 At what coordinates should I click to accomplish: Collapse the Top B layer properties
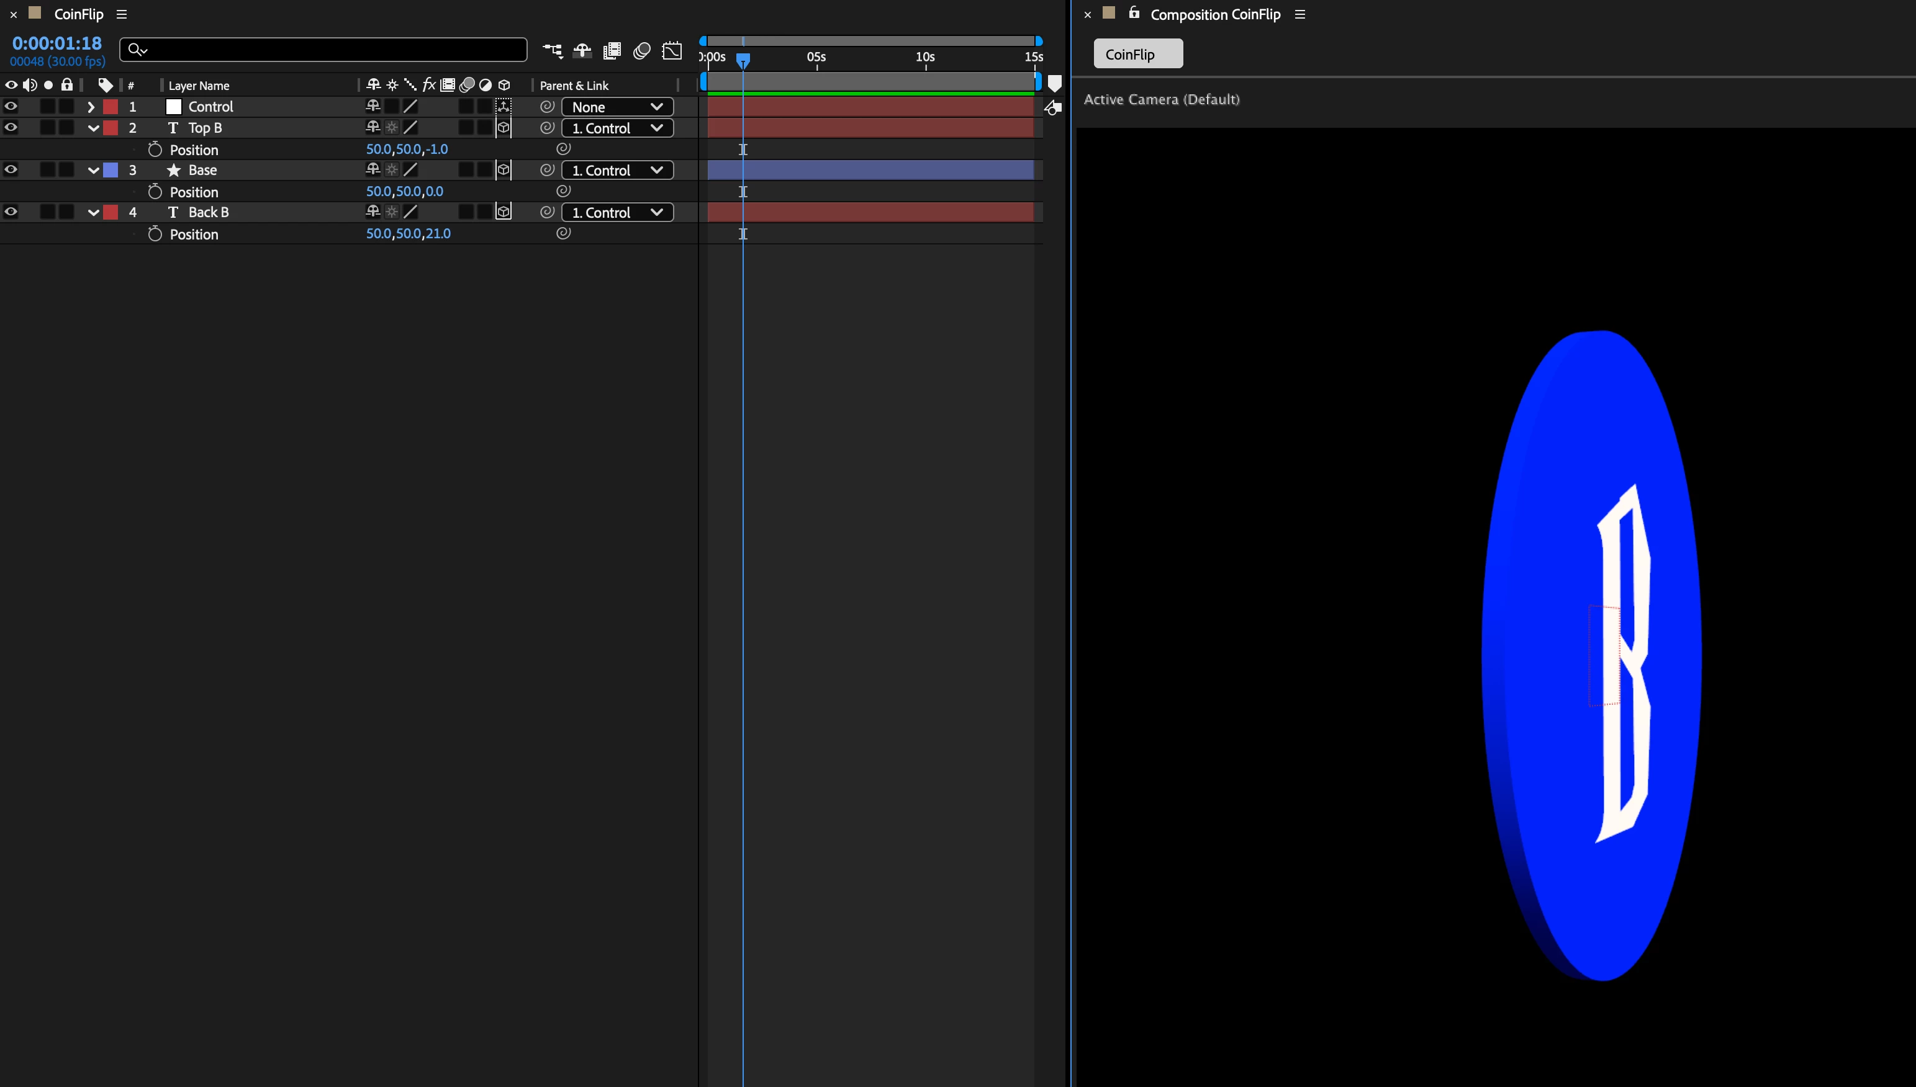click(93, 128)
